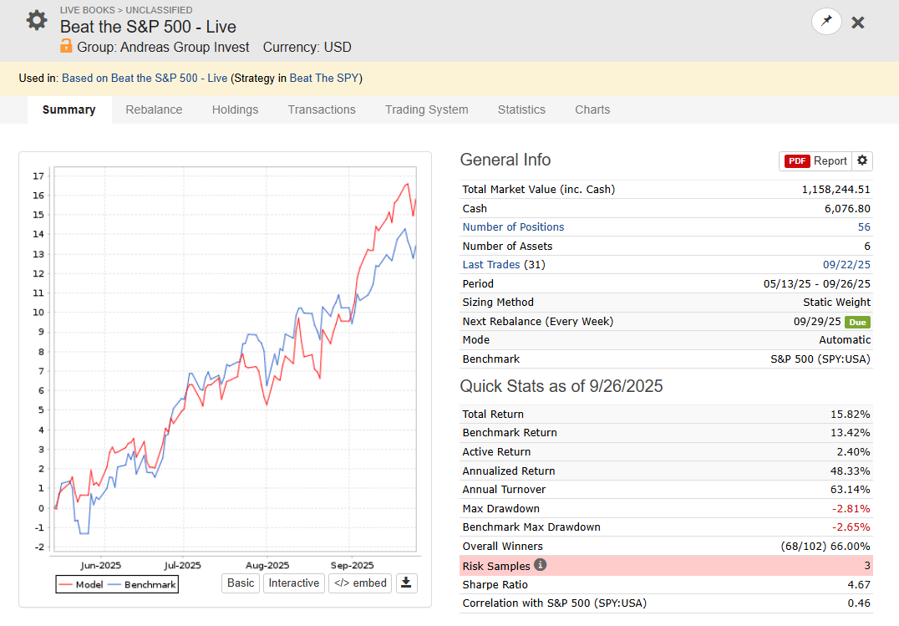The image size is (899, 626).
Task: Open the report settings gear icon
Action: (x=862, y=160)
